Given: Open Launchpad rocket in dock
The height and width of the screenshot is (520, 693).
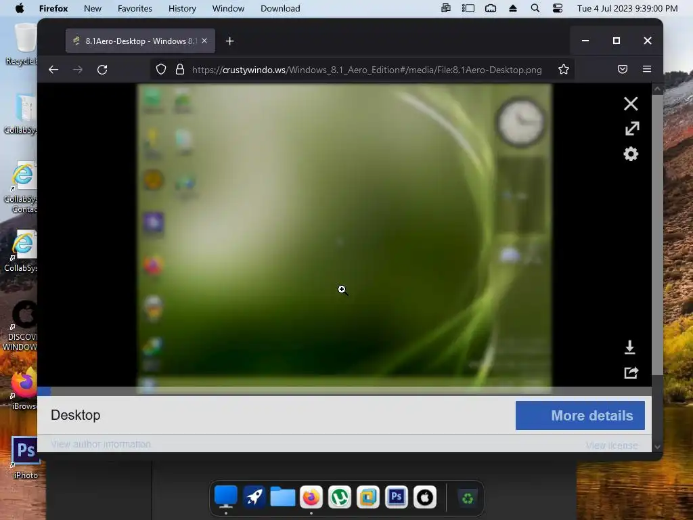Looking at the screenshot, I should [254, 497].
